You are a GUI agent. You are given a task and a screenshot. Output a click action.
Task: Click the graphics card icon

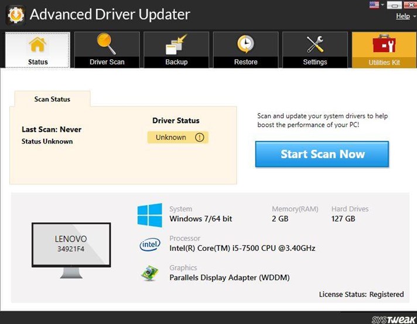[x=149, y=273]
